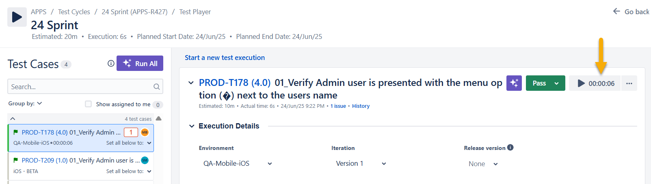Collapse the Execution Details section

[192, 126]
